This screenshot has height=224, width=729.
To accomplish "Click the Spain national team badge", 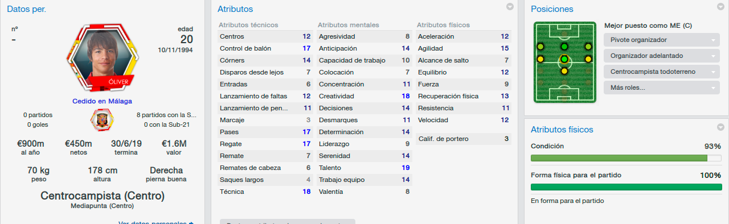I will tap(102, 119).
